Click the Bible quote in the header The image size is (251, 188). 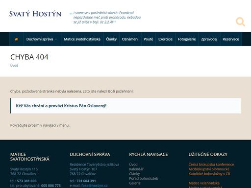[107, 17]
